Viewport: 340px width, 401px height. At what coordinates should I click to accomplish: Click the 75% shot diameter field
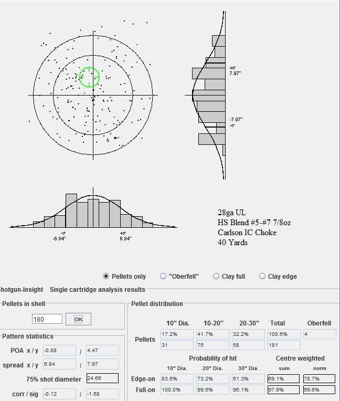point(102,378)
